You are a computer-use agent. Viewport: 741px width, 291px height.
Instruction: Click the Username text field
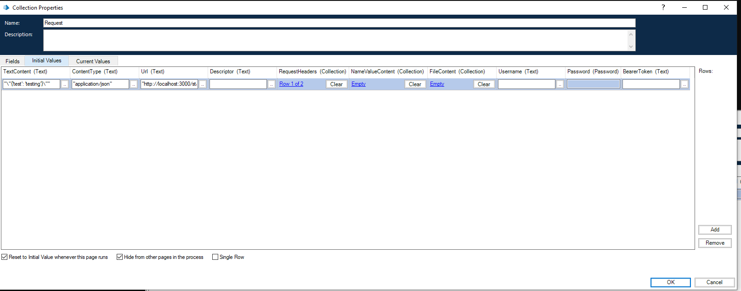[526, 84]
